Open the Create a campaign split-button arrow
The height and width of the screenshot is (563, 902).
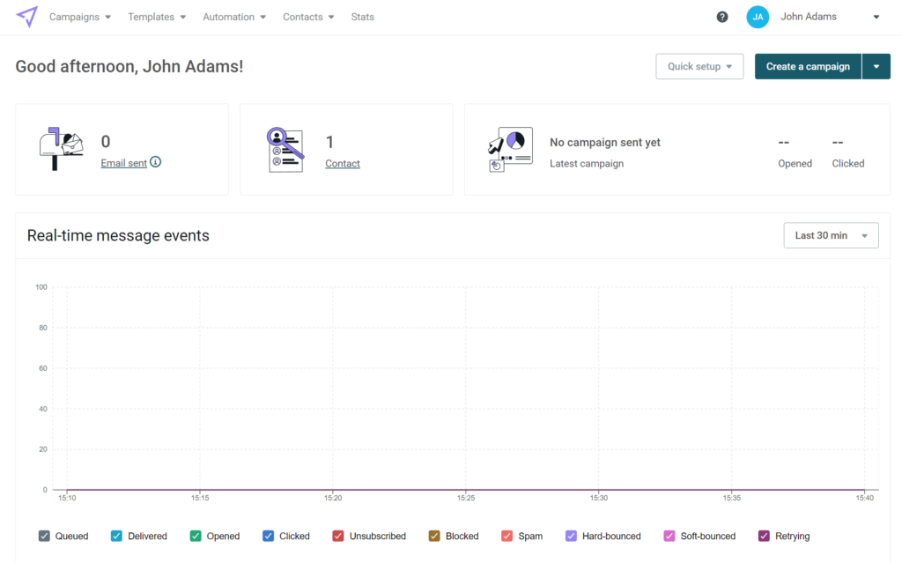876,66
